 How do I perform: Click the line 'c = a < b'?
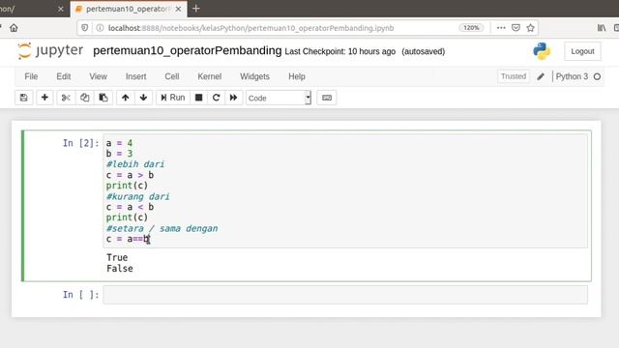pos(130,207)
